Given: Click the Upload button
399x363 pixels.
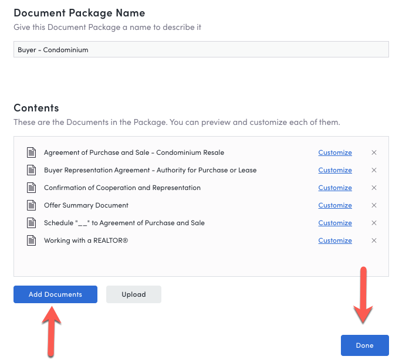Looking at the screenshot, I should pyautogui.click(x=134, y=294).
